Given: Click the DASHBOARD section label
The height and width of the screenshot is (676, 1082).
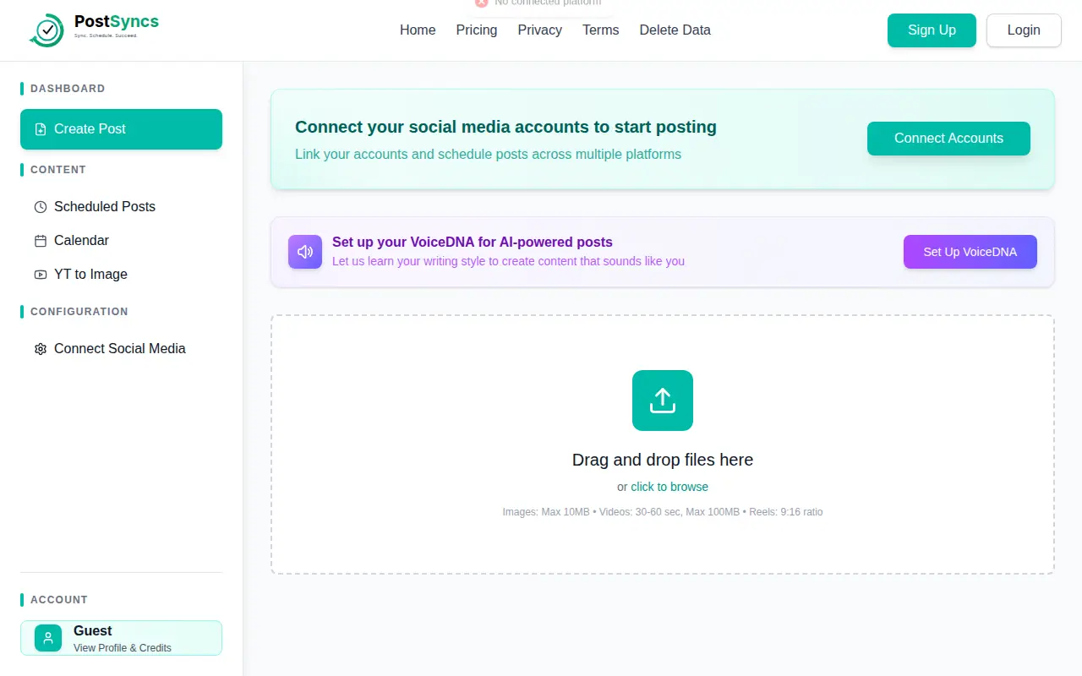Looking at the screenshot, I should 68,89.
